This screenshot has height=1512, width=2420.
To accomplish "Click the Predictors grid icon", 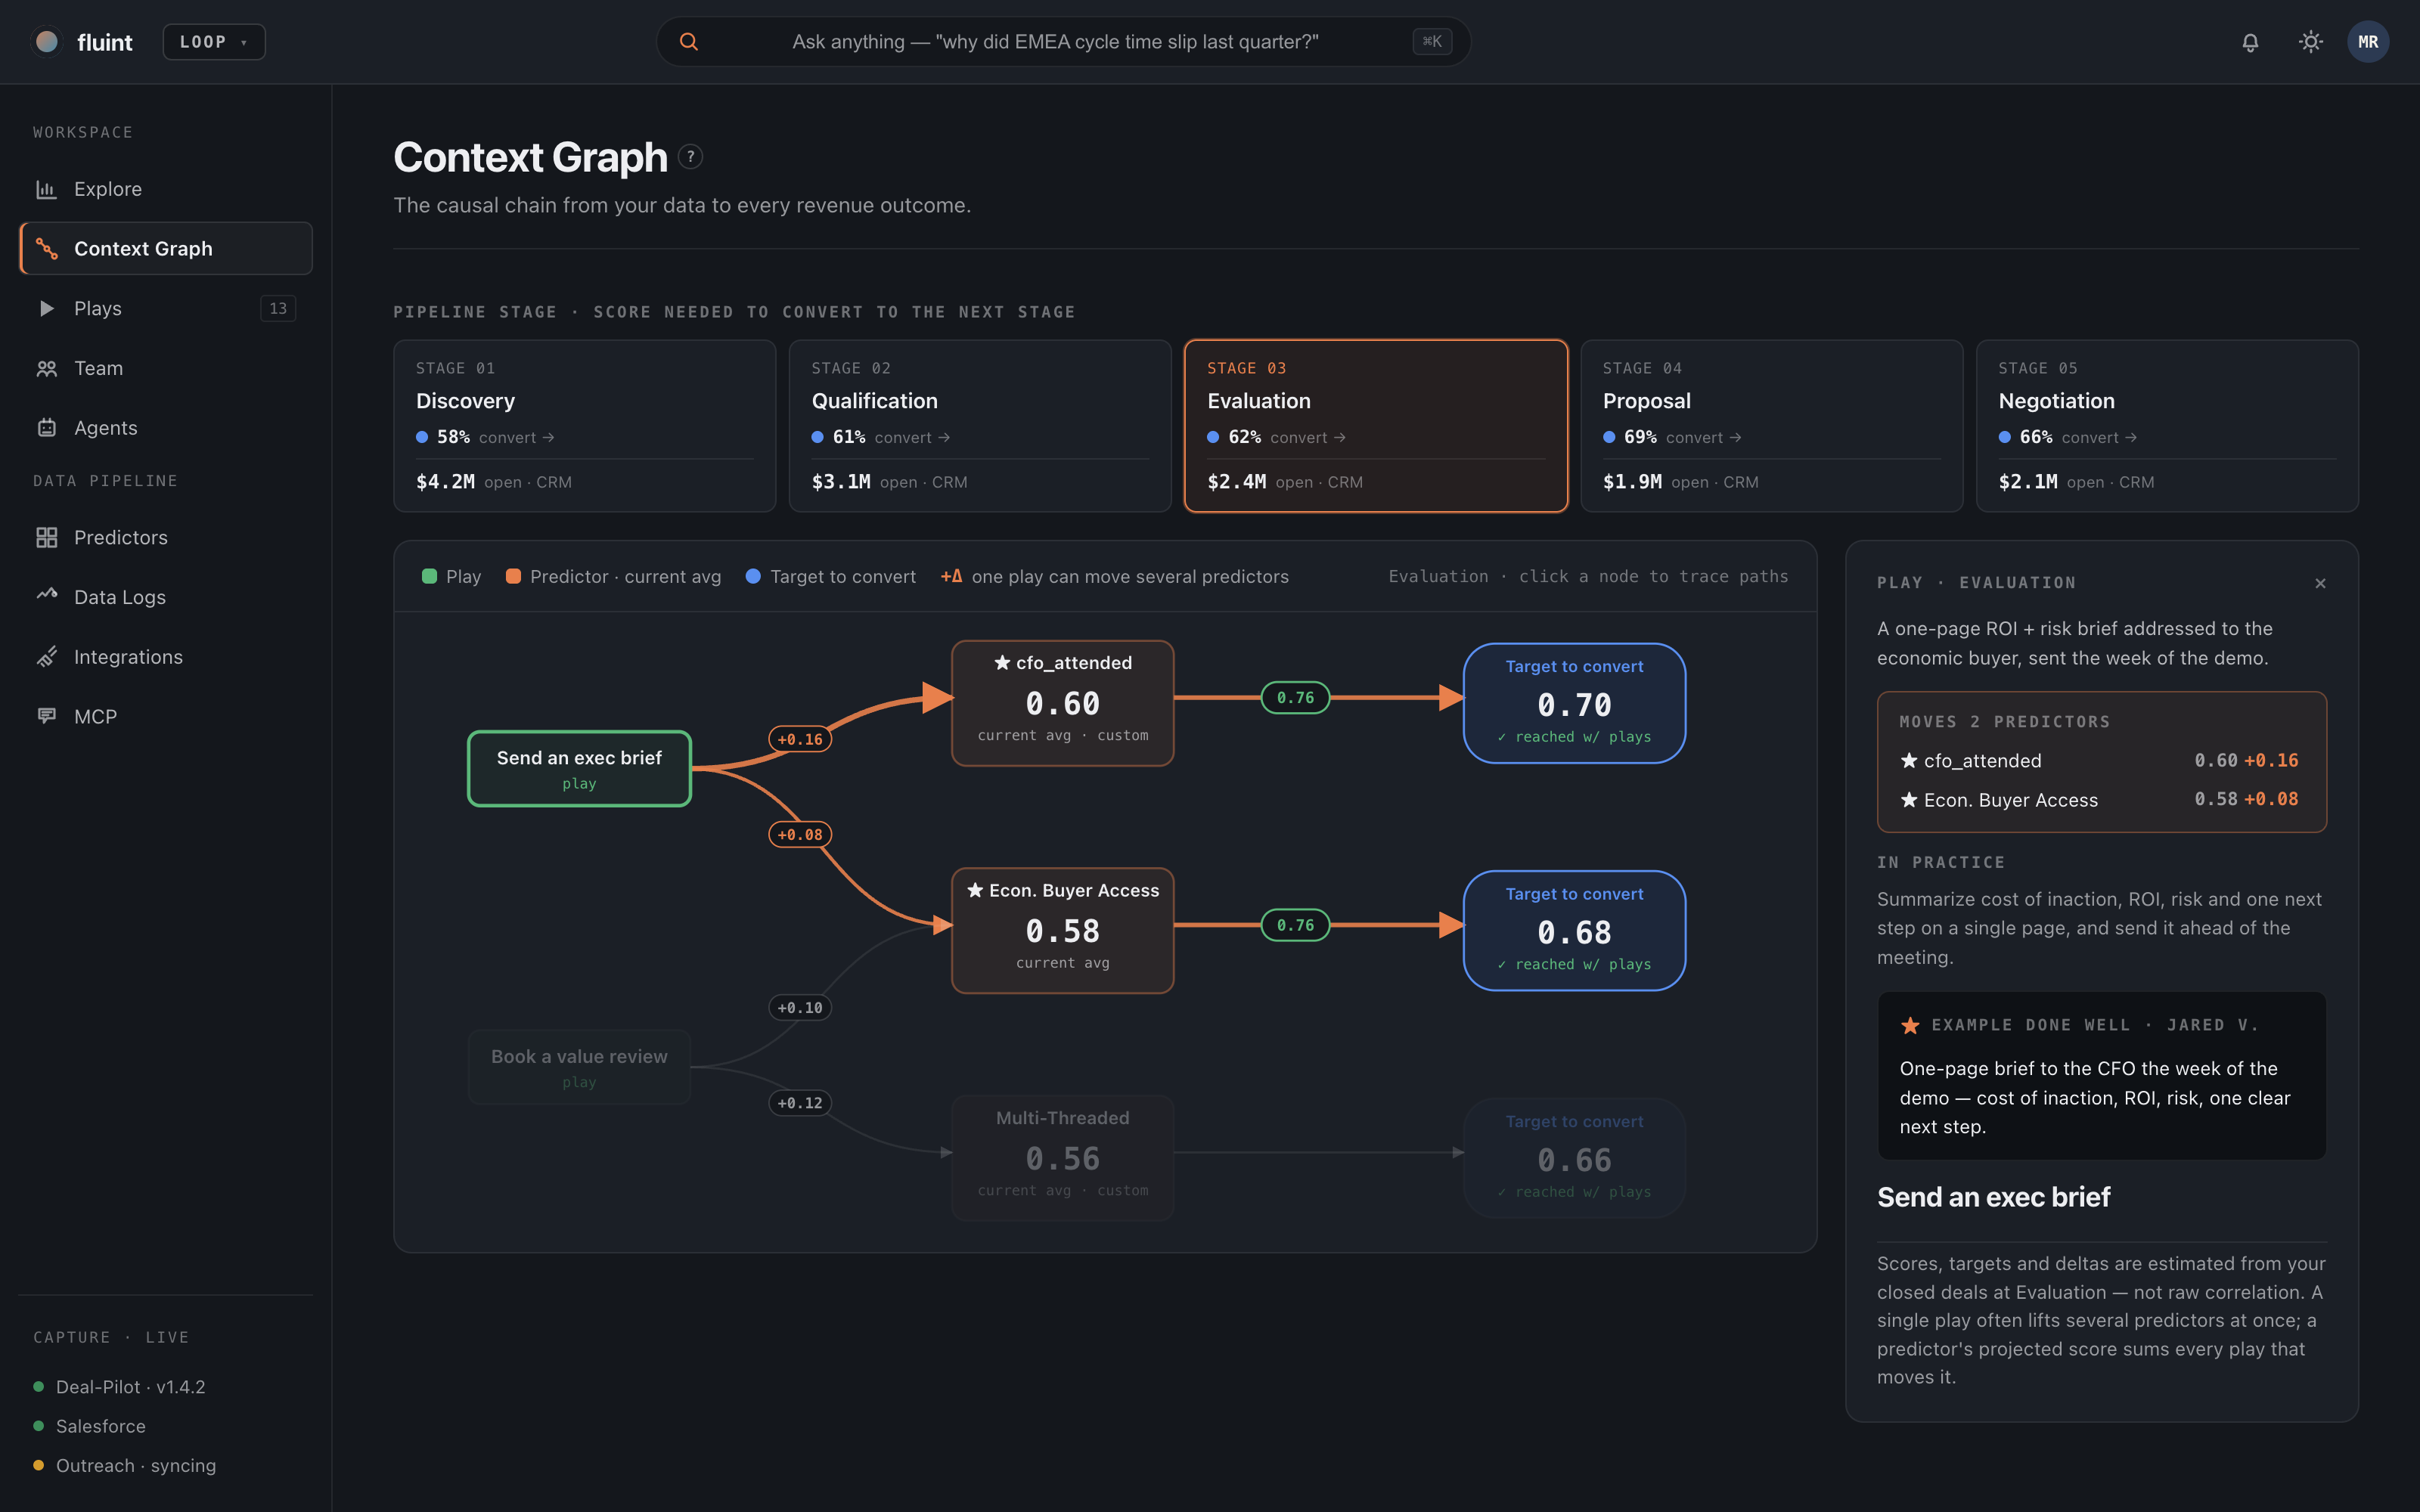I will 47,538.
